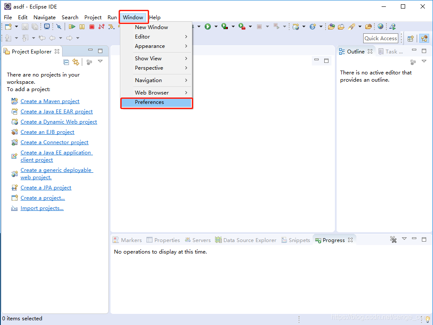Expand the Appearance submenu
Screen dimensions: 433x325
(157, 46)
